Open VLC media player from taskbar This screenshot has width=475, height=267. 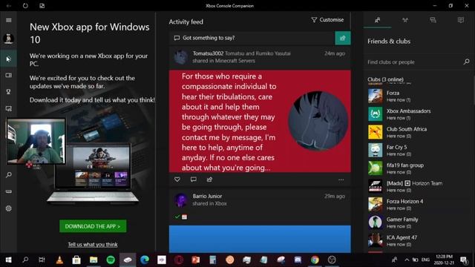coord(59,260)
